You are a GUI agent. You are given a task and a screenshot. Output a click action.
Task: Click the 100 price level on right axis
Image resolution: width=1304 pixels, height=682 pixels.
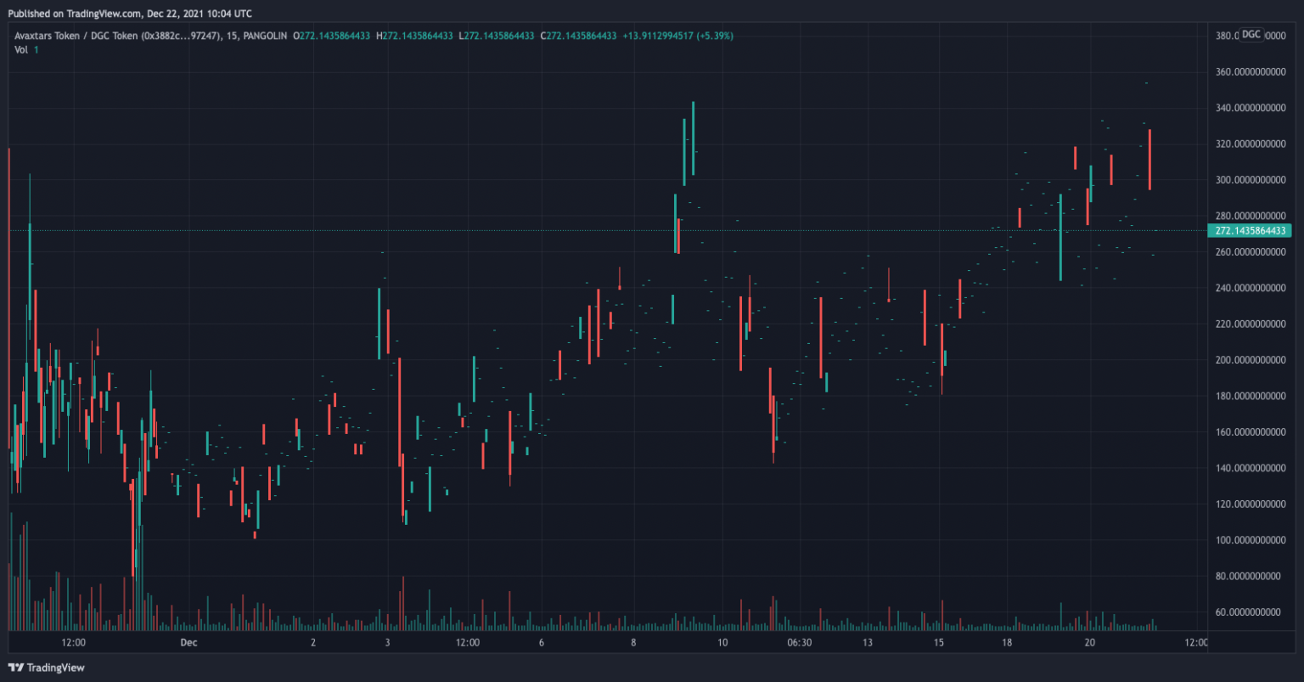point(1248,540)
